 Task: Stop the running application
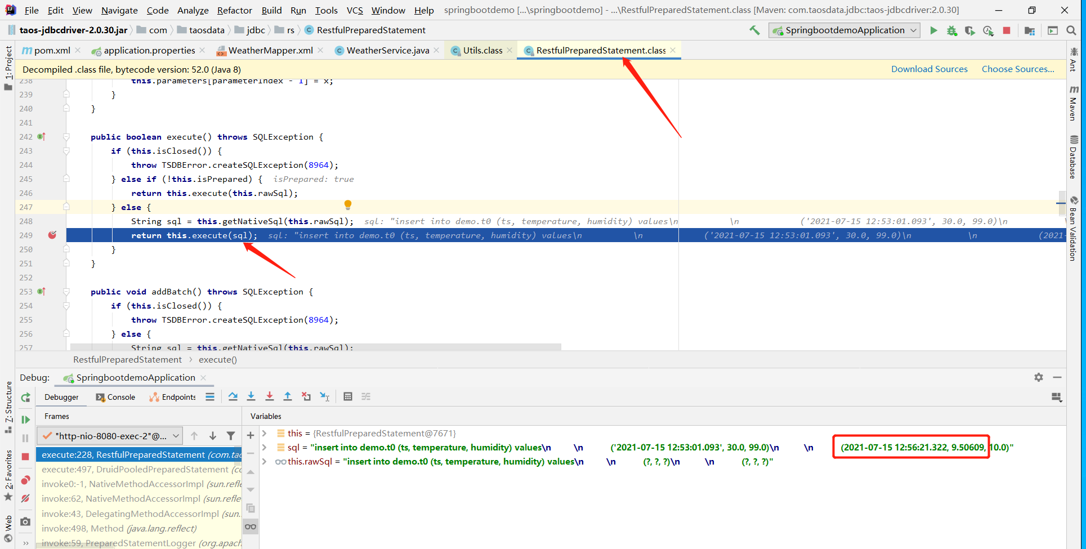click(1007, 30)
